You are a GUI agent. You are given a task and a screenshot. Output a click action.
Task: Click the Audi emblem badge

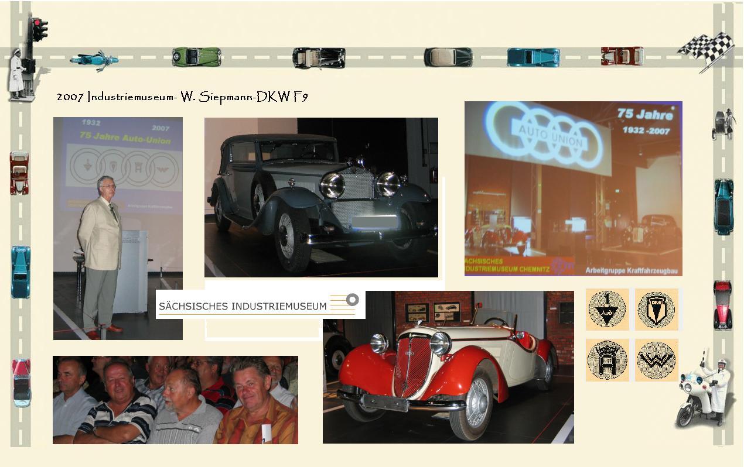[607, 309]
